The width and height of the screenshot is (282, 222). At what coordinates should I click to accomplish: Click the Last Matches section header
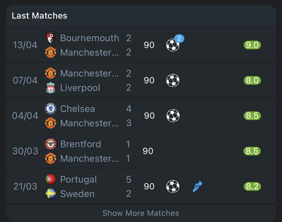[39, 16]
